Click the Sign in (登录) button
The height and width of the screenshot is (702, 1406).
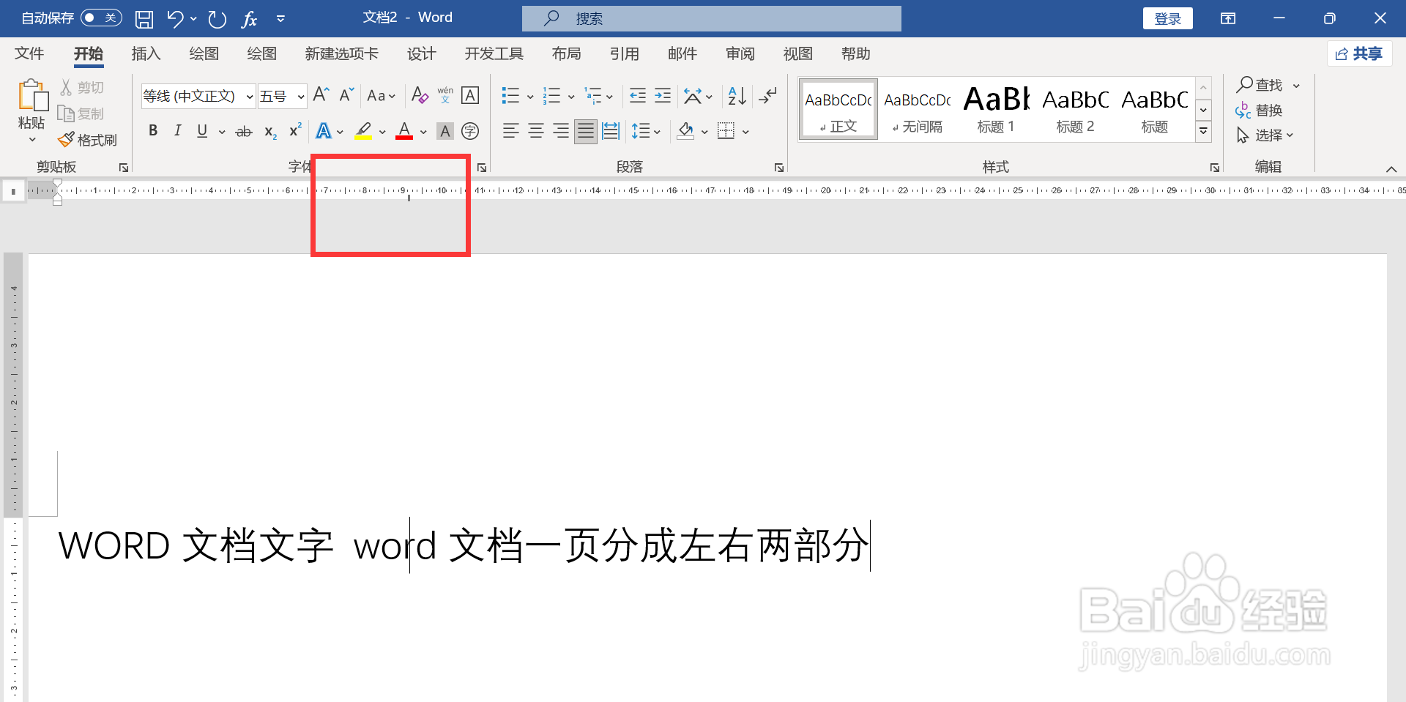click(1168, 18)
